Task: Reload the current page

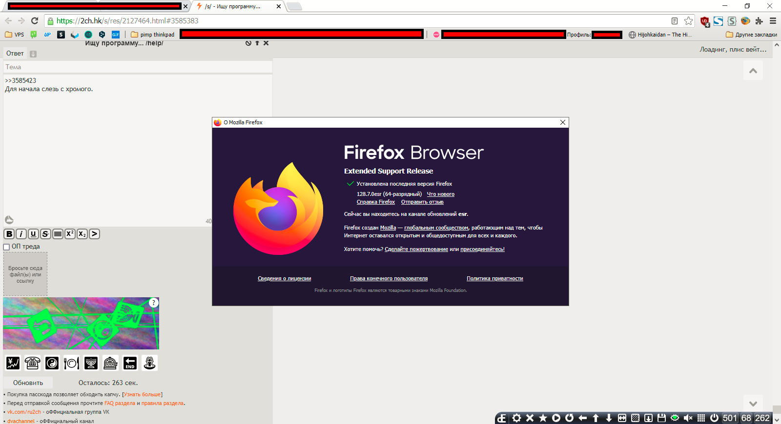Action: tap(35, 21)
